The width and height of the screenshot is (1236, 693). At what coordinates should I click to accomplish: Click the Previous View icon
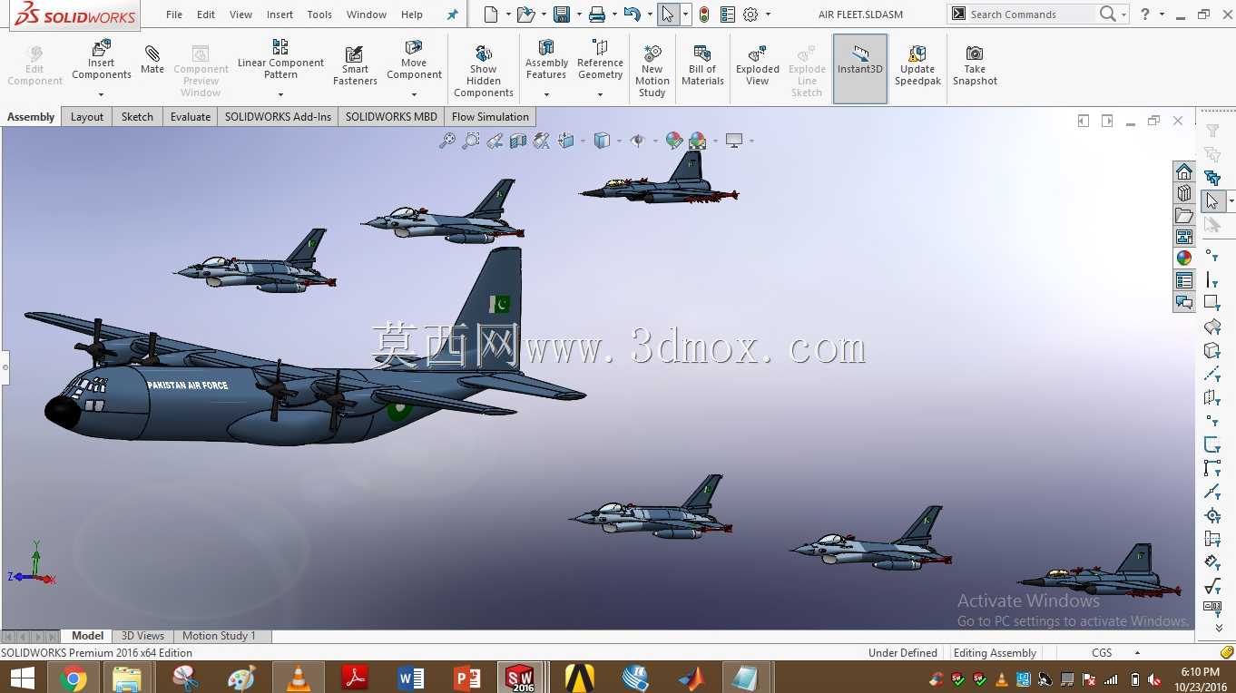[495, 141]
